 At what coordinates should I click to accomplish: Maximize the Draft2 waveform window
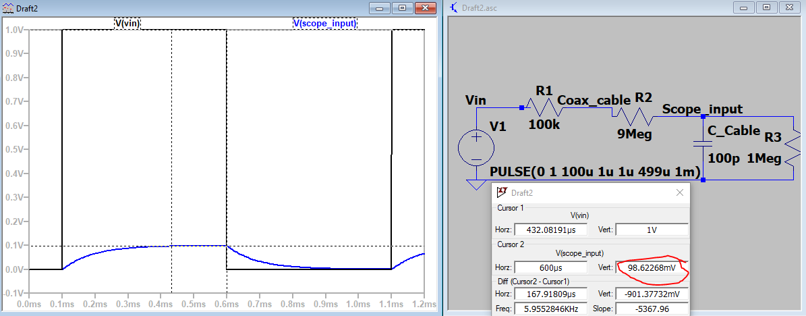[402, 7]
